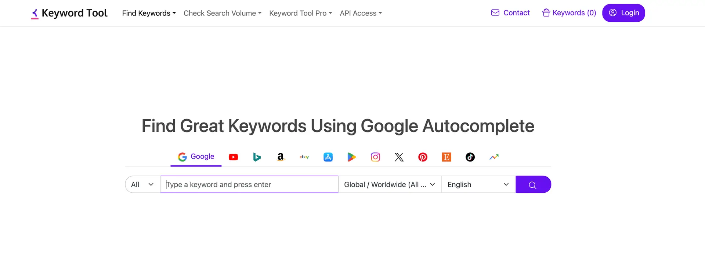Expand the API Access menu
Screen dimensions: 705x254
pyautogui.click(x=361, y=13)
